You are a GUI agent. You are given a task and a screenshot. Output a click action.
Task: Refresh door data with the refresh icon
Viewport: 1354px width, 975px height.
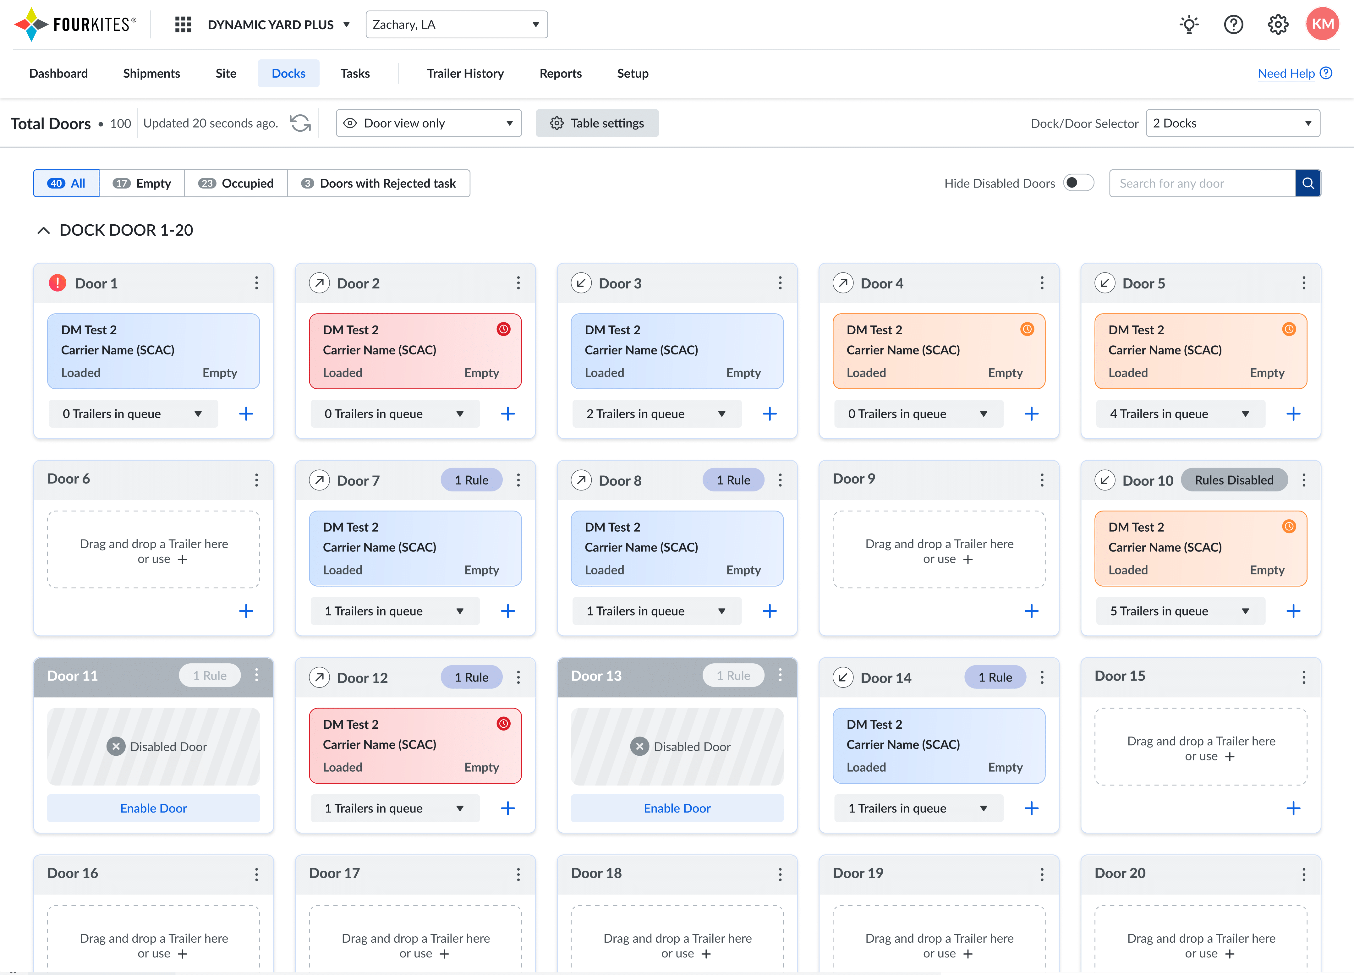click(300, 123)
